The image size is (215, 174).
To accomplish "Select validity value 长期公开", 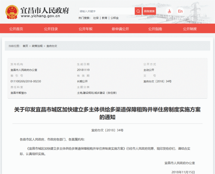I will [x=82, y=81].
